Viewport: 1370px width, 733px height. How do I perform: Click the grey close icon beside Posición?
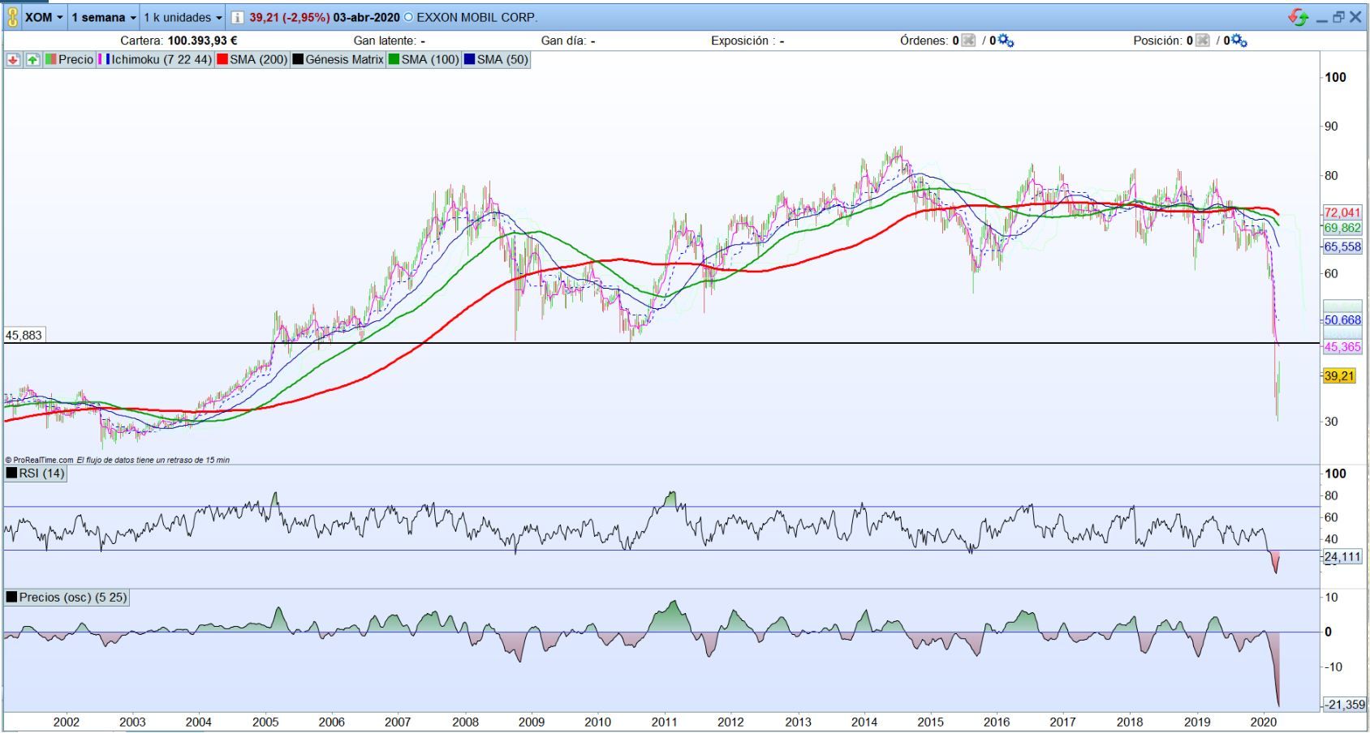coord(1202,41)
